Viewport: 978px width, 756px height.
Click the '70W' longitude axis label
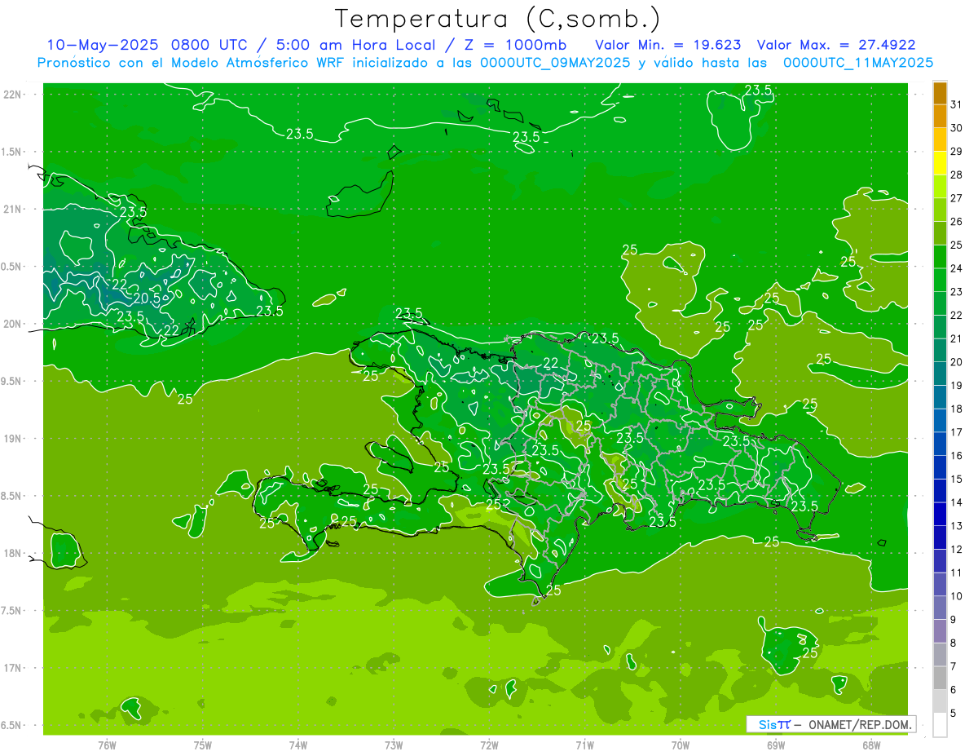coord(681,745)
